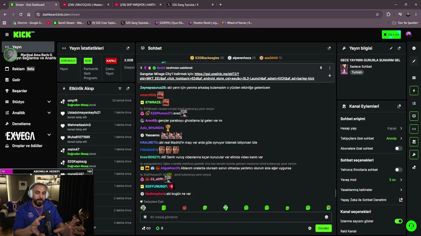The image size is (421, 236).
Task: Click the lightning bolt icon in right rail
Action: [414, 90]
